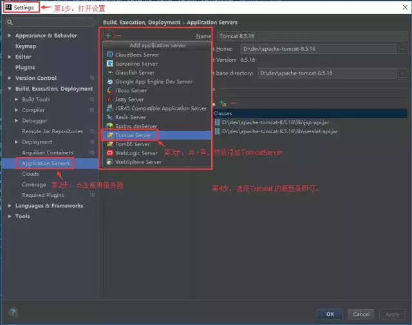Expand Deployment node
The width and height of the screenshot is (412, 325).
[16, 142]
